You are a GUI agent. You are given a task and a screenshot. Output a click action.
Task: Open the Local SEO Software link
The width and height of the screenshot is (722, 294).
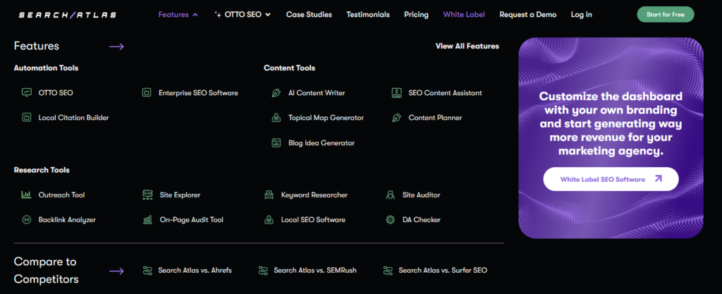(313, 219)
